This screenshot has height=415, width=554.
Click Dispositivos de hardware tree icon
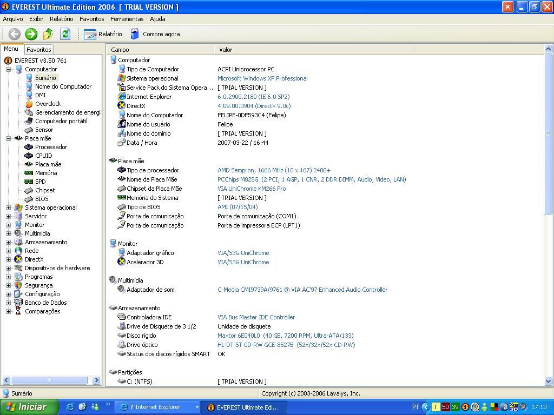[18, 268]
